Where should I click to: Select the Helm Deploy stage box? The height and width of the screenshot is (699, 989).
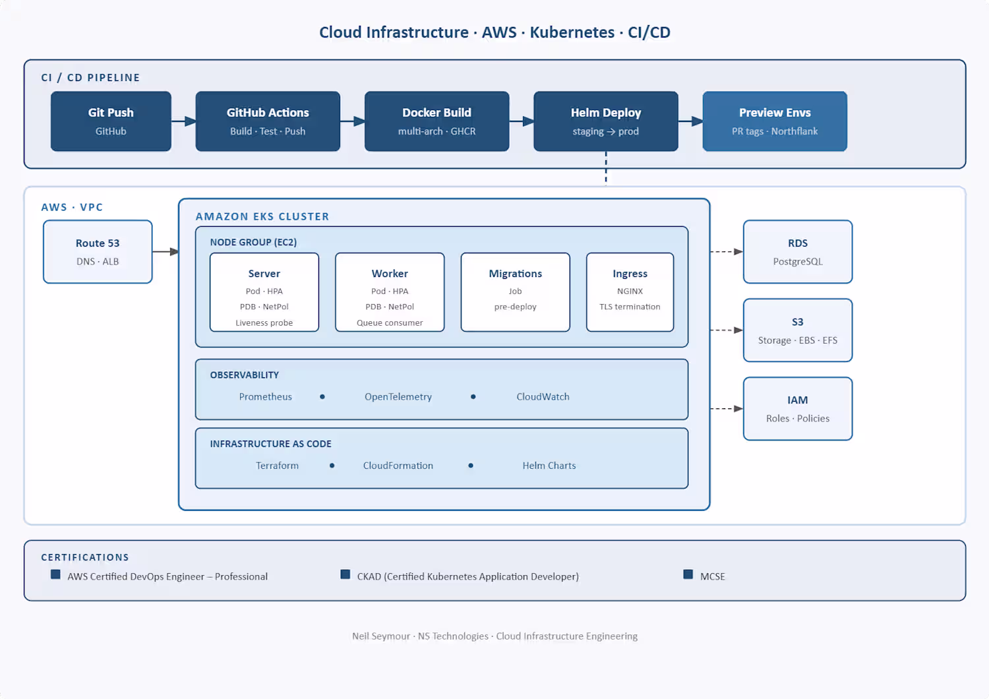point(606,121)
